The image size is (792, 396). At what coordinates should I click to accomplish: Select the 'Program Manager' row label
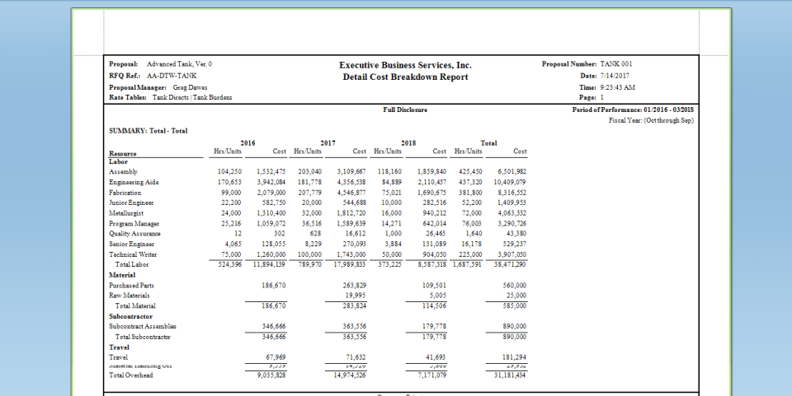(x=134, y=224)
